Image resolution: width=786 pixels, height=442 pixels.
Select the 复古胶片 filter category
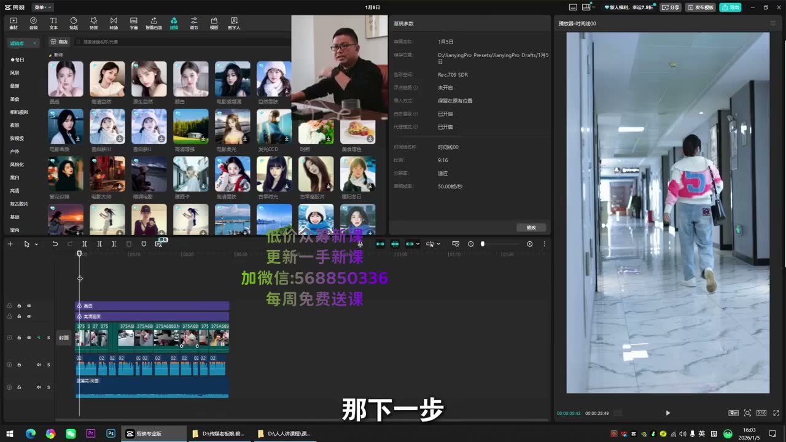coord(19,204)
